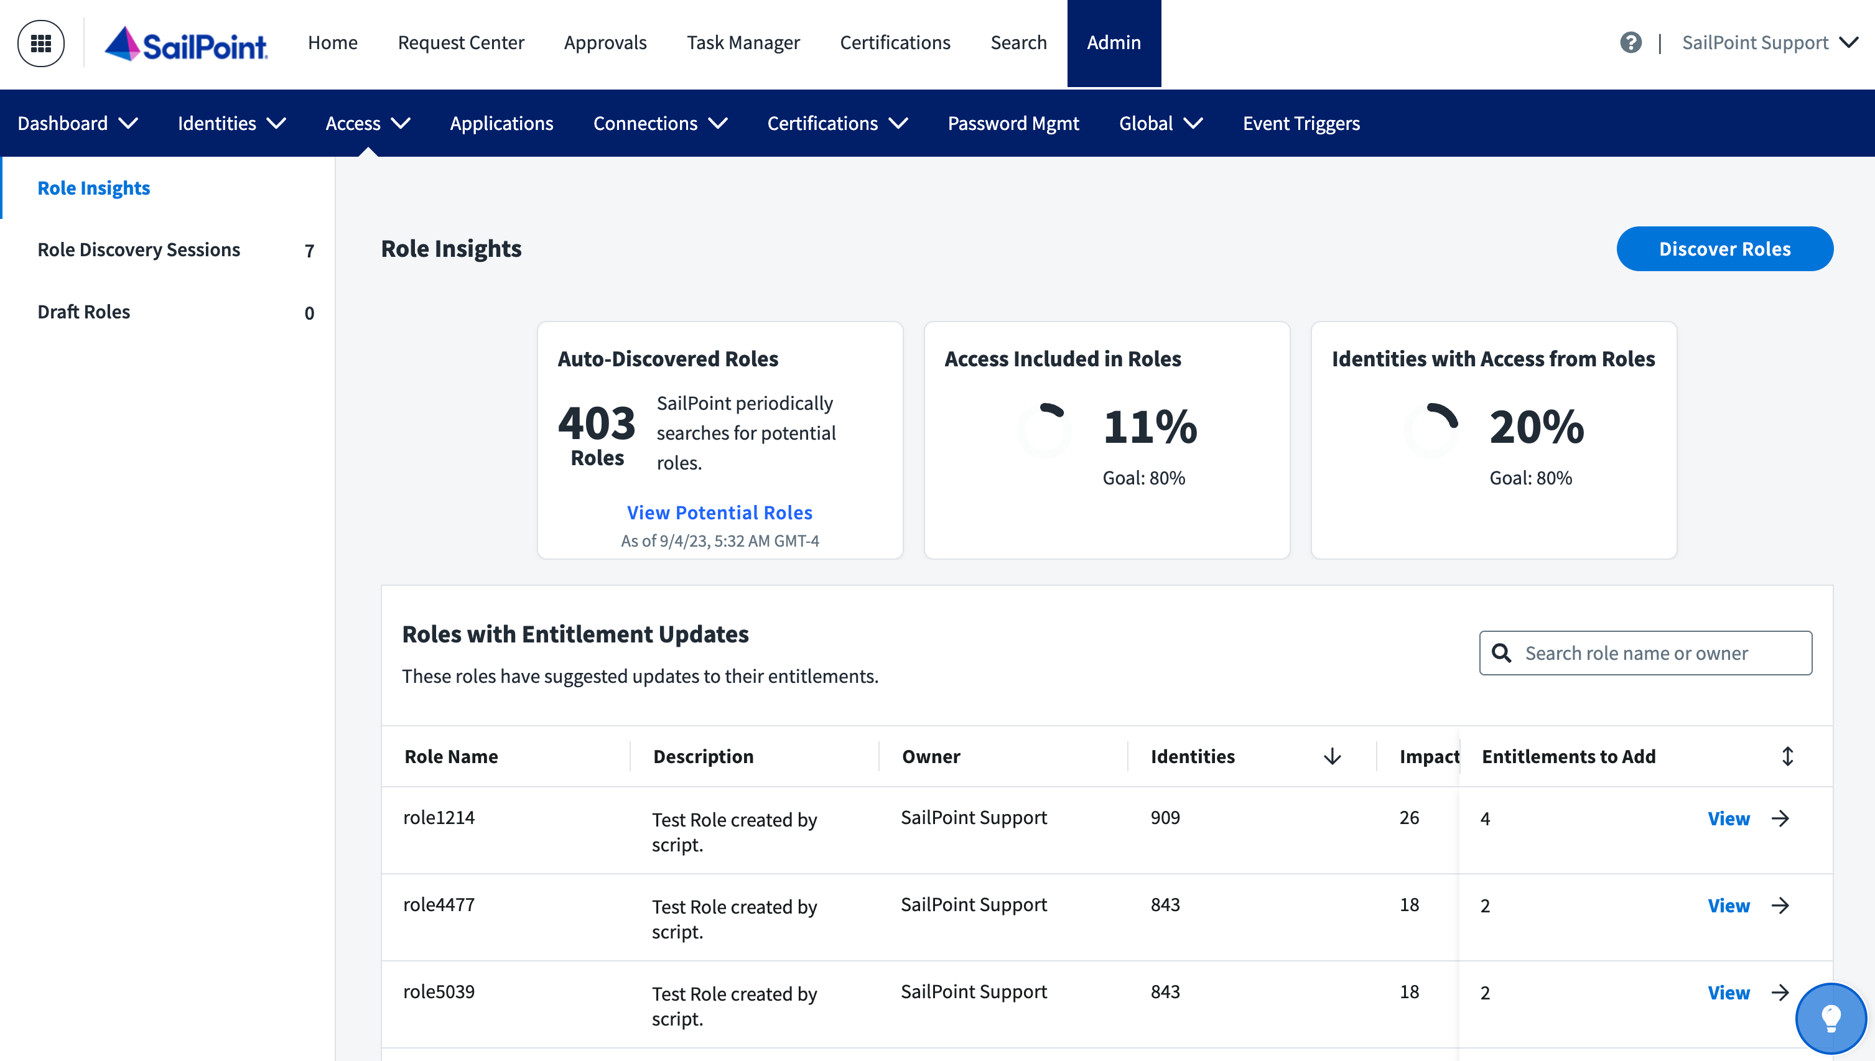Click the arrow icon for role4477
Image resolution: width=1875 pixels, height=1061 pixels.
click(x=1780, y=906)
